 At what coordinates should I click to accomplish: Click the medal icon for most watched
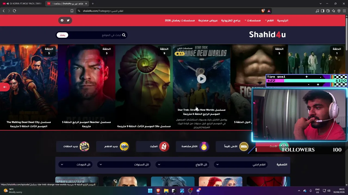click(x=204, y=147)
